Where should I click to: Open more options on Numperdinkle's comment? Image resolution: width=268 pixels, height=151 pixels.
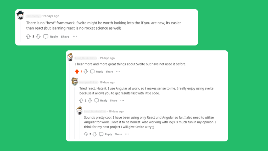[122, 100]
